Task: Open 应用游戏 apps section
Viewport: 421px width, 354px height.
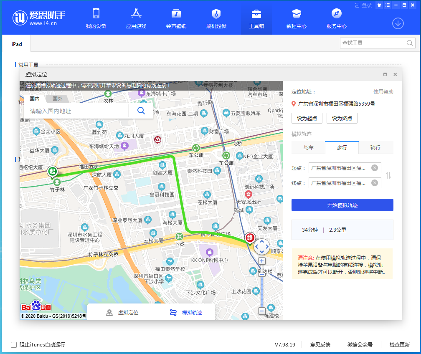Action: pyautogui.click(x=136, y=18)
